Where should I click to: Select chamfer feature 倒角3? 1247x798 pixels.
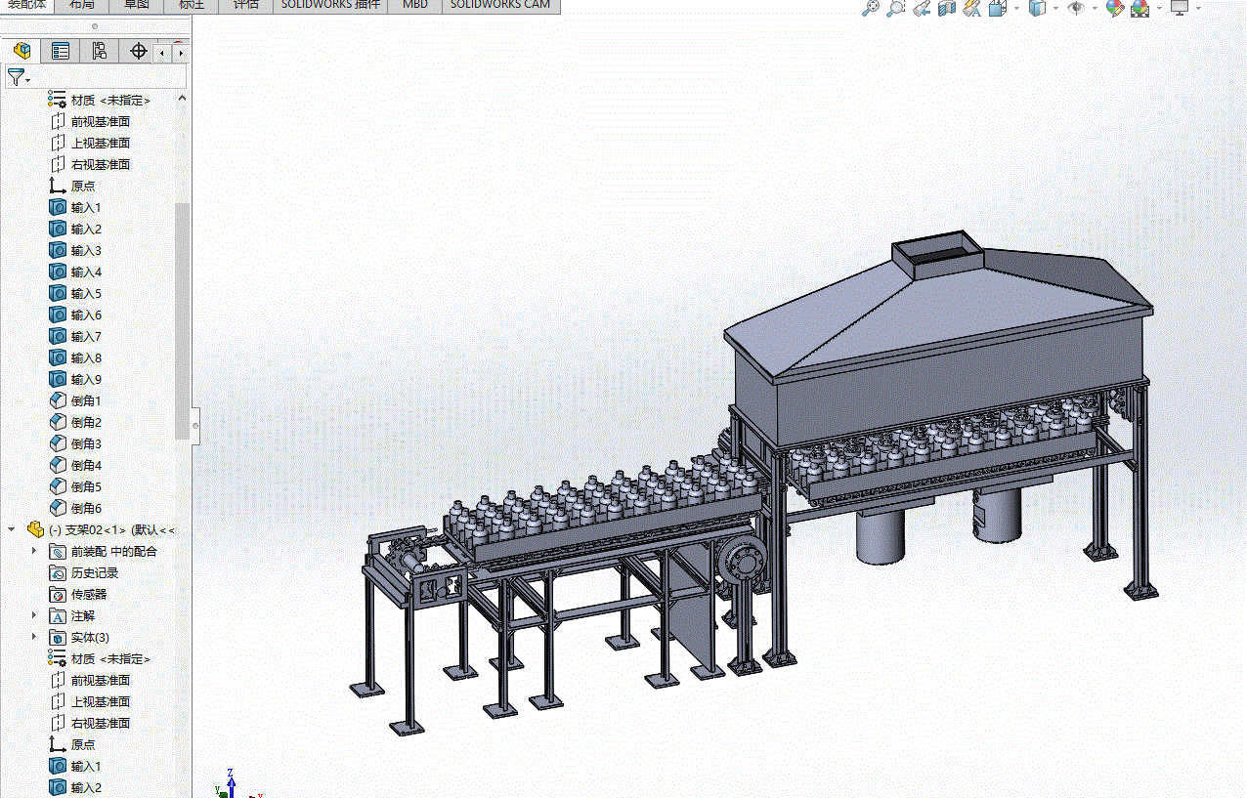coord(75,443)
